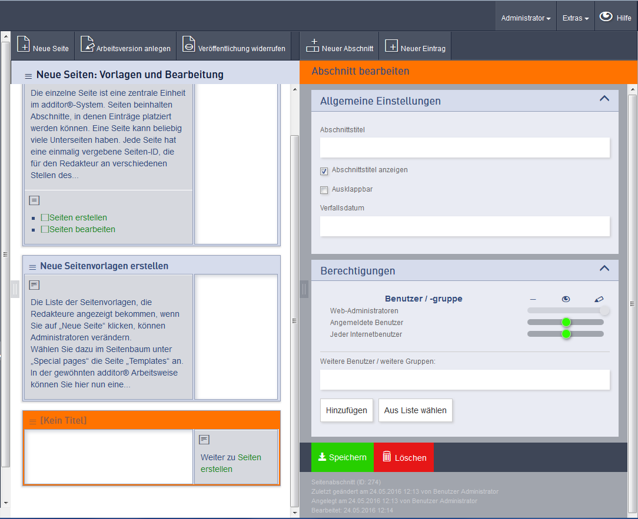Click the Neuer Abschnitt icon

click(313, 45)
